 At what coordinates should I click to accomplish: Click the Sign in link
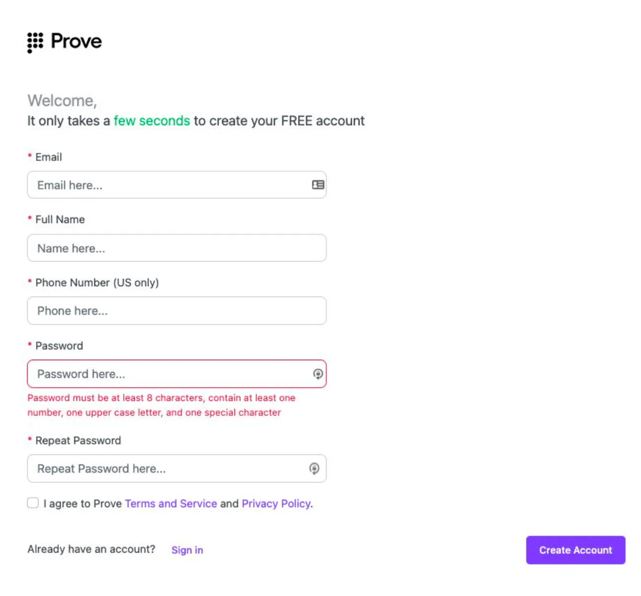click(187, 550)
